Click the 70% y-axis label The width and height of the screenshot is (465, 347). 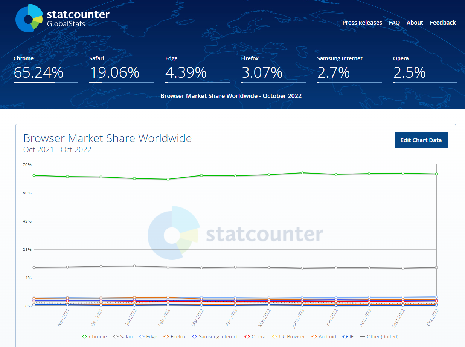coord(27,165)
